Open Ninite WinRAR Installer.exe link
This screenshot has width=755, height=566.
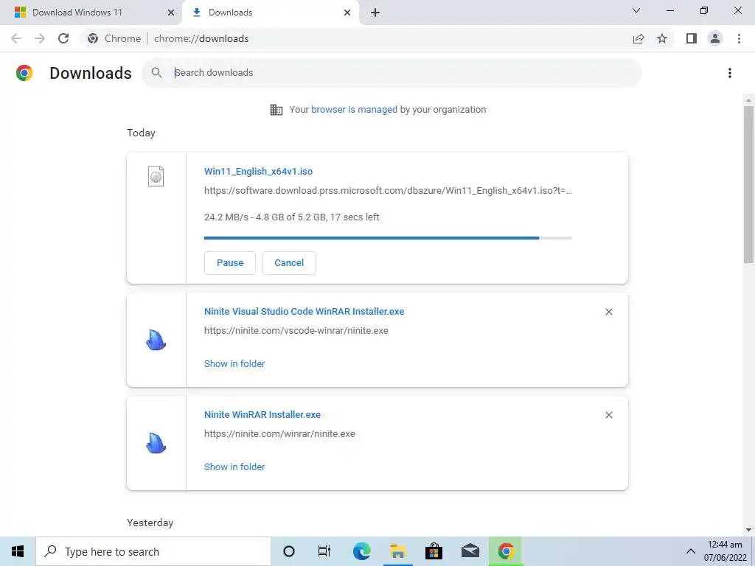click(x=262, y=414)
